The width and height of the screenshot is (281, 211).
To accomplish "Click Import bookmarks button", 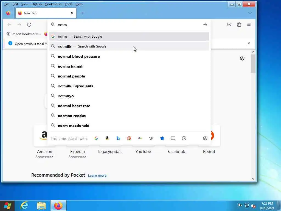I will pos(24,34).
